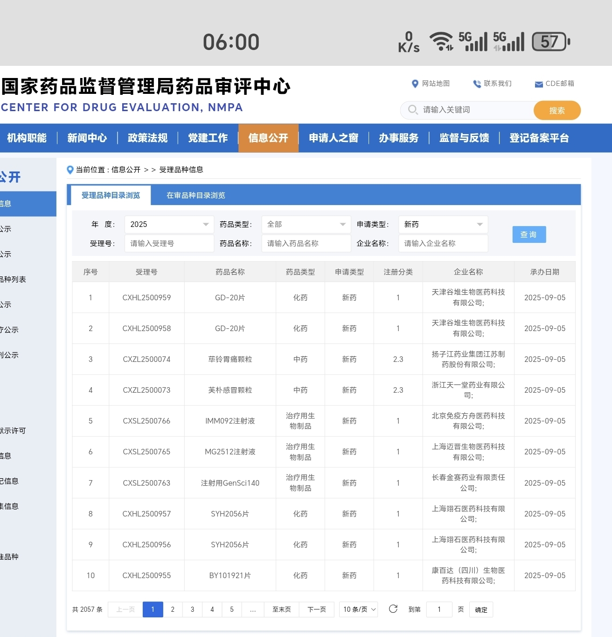
Task: Click drug name 注射用GenSci140
Action: point(230,483)
